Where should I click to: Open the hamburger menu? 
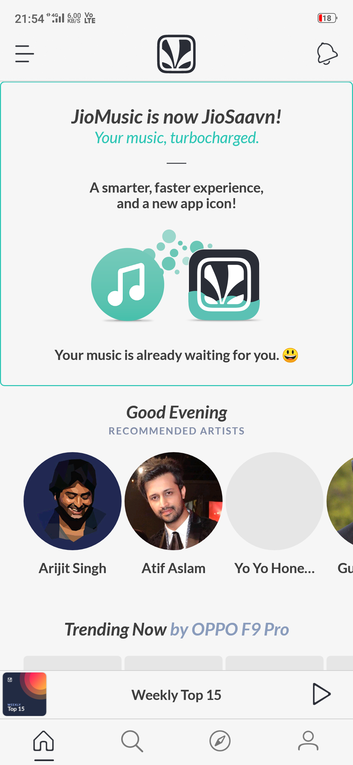click(x=25, y=54)
